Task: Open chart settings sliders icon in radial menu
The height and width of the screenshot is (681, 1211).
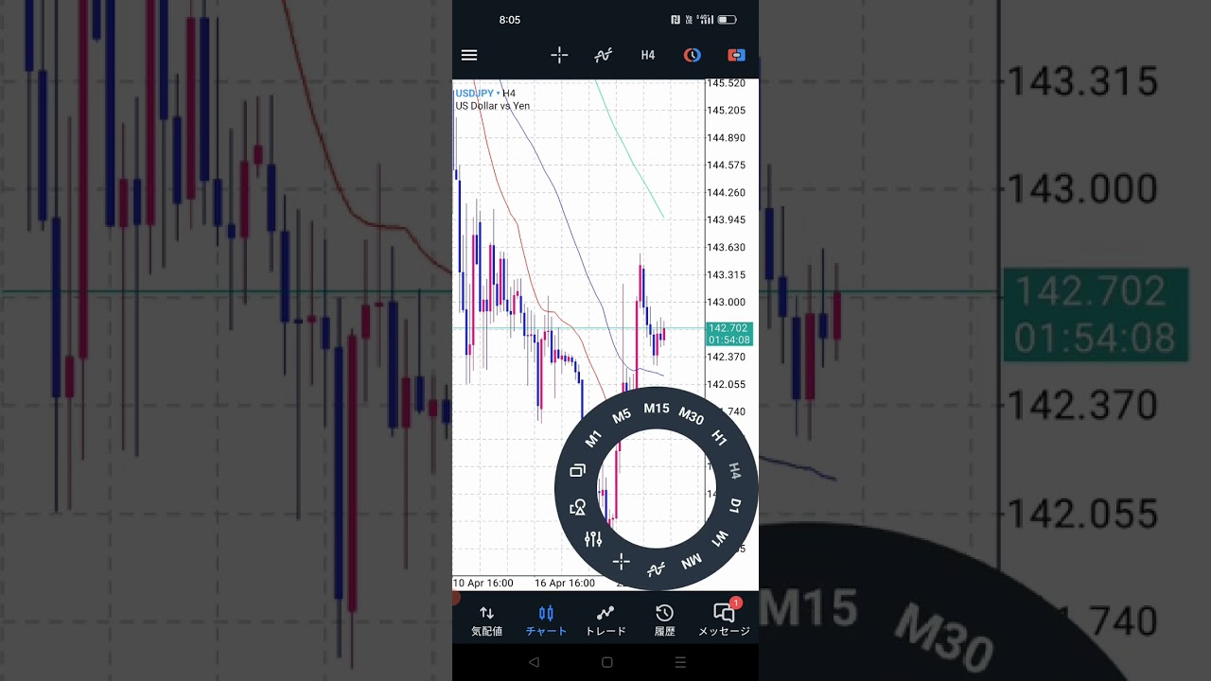Action: pos(593,539)
